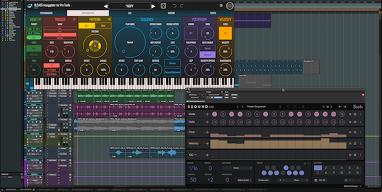The width and height of the screenshot is (382, 192).
Task: Shift sequence right with arrow in Seqund
Action: click(345, 107)
